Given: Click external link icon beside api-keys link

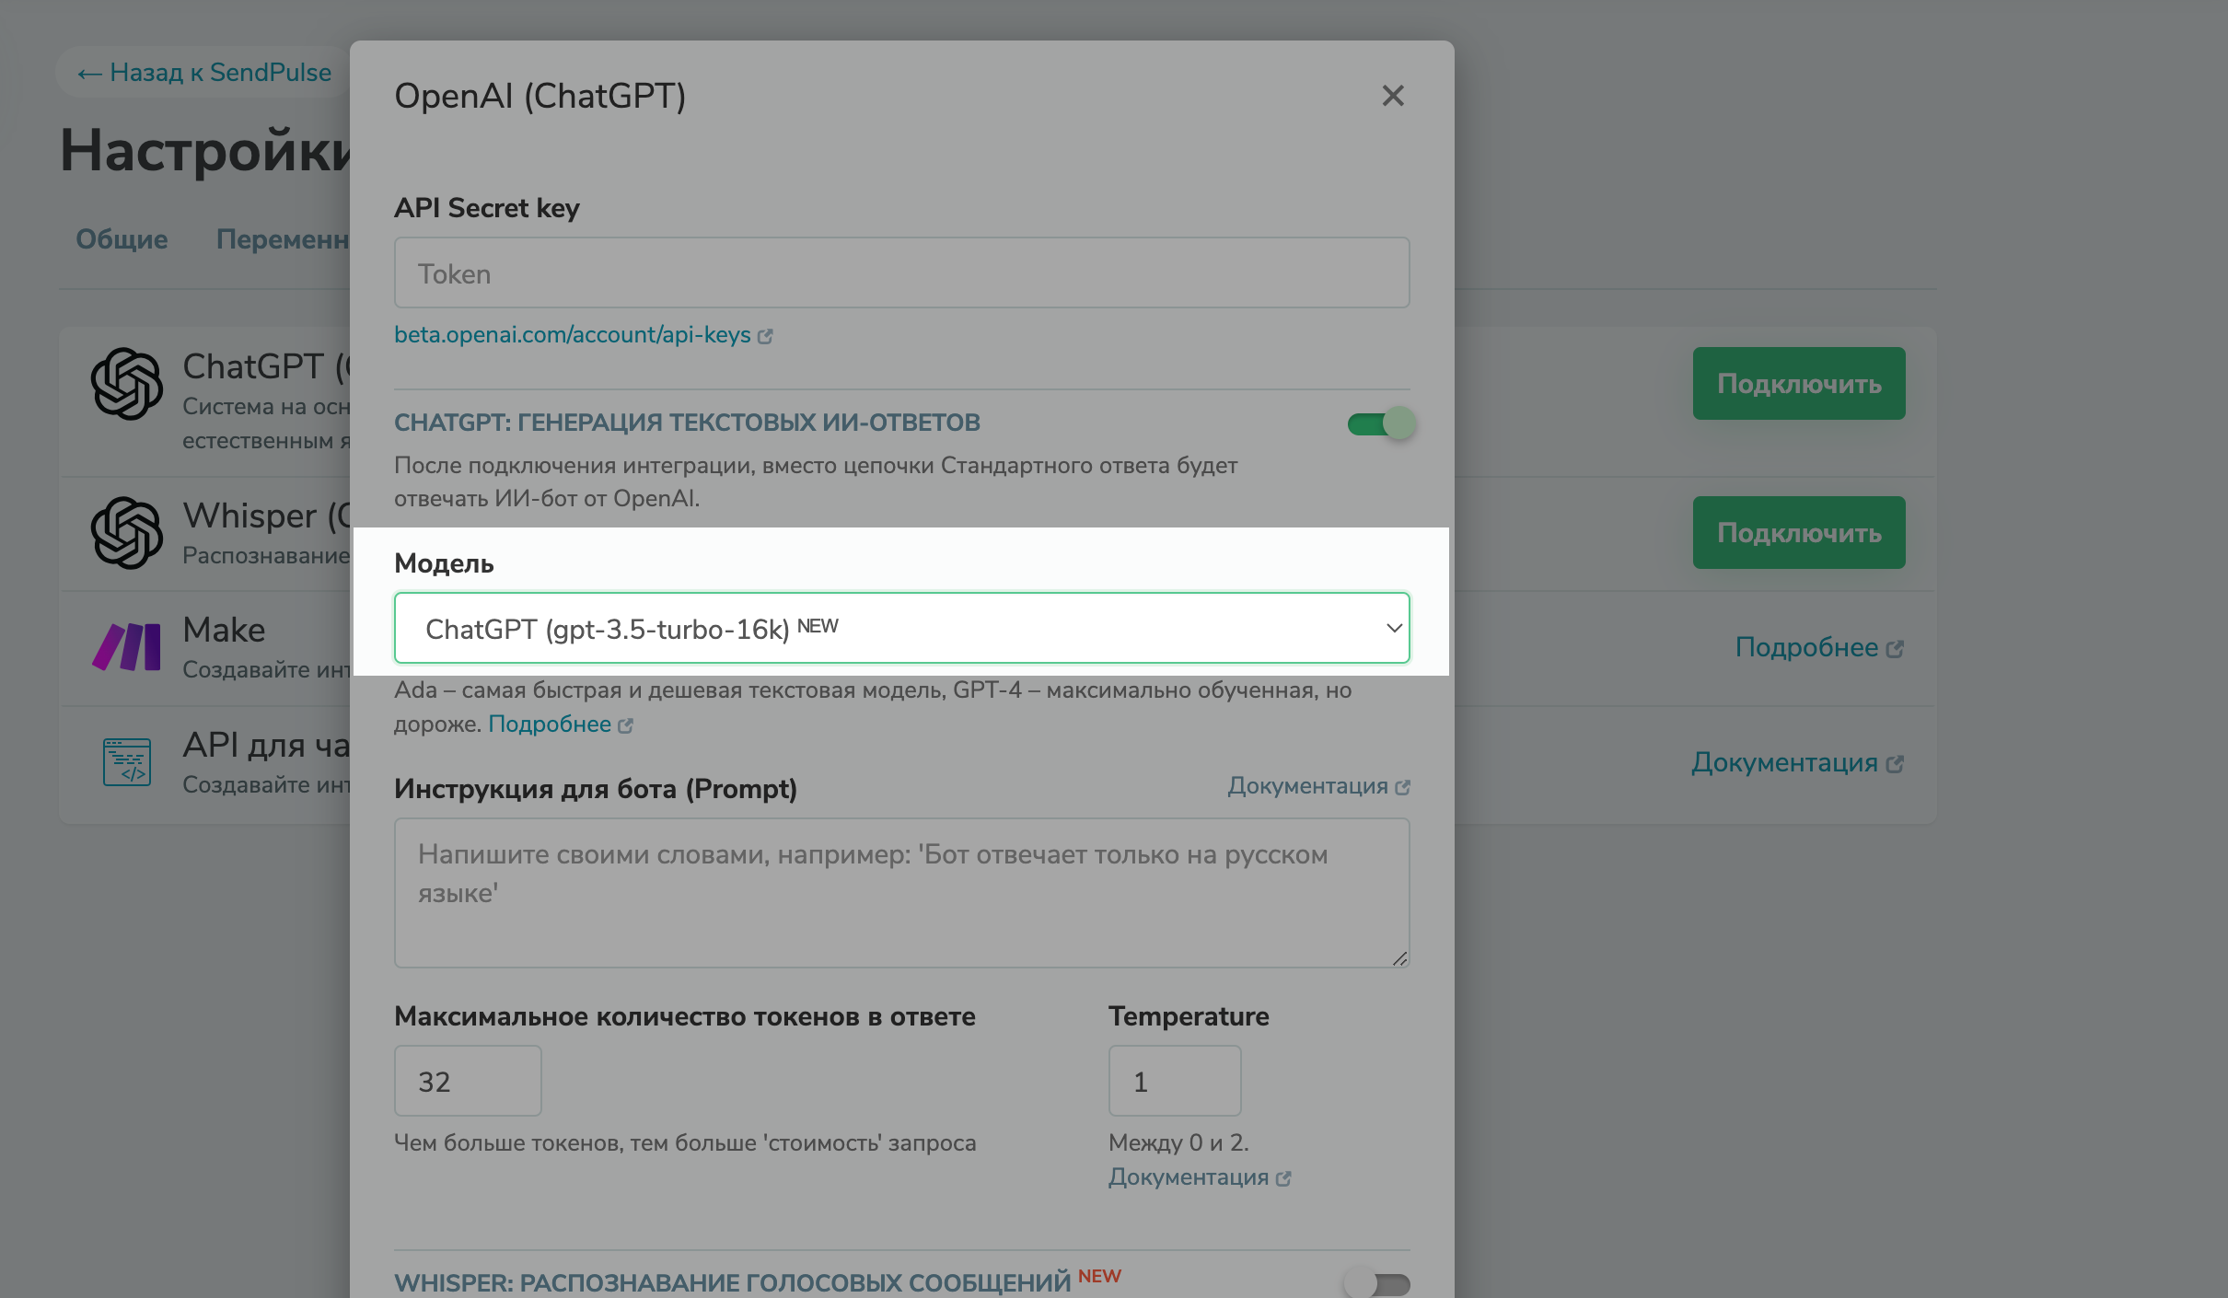Looking at the screenshot, I should (x=767, y=335).
